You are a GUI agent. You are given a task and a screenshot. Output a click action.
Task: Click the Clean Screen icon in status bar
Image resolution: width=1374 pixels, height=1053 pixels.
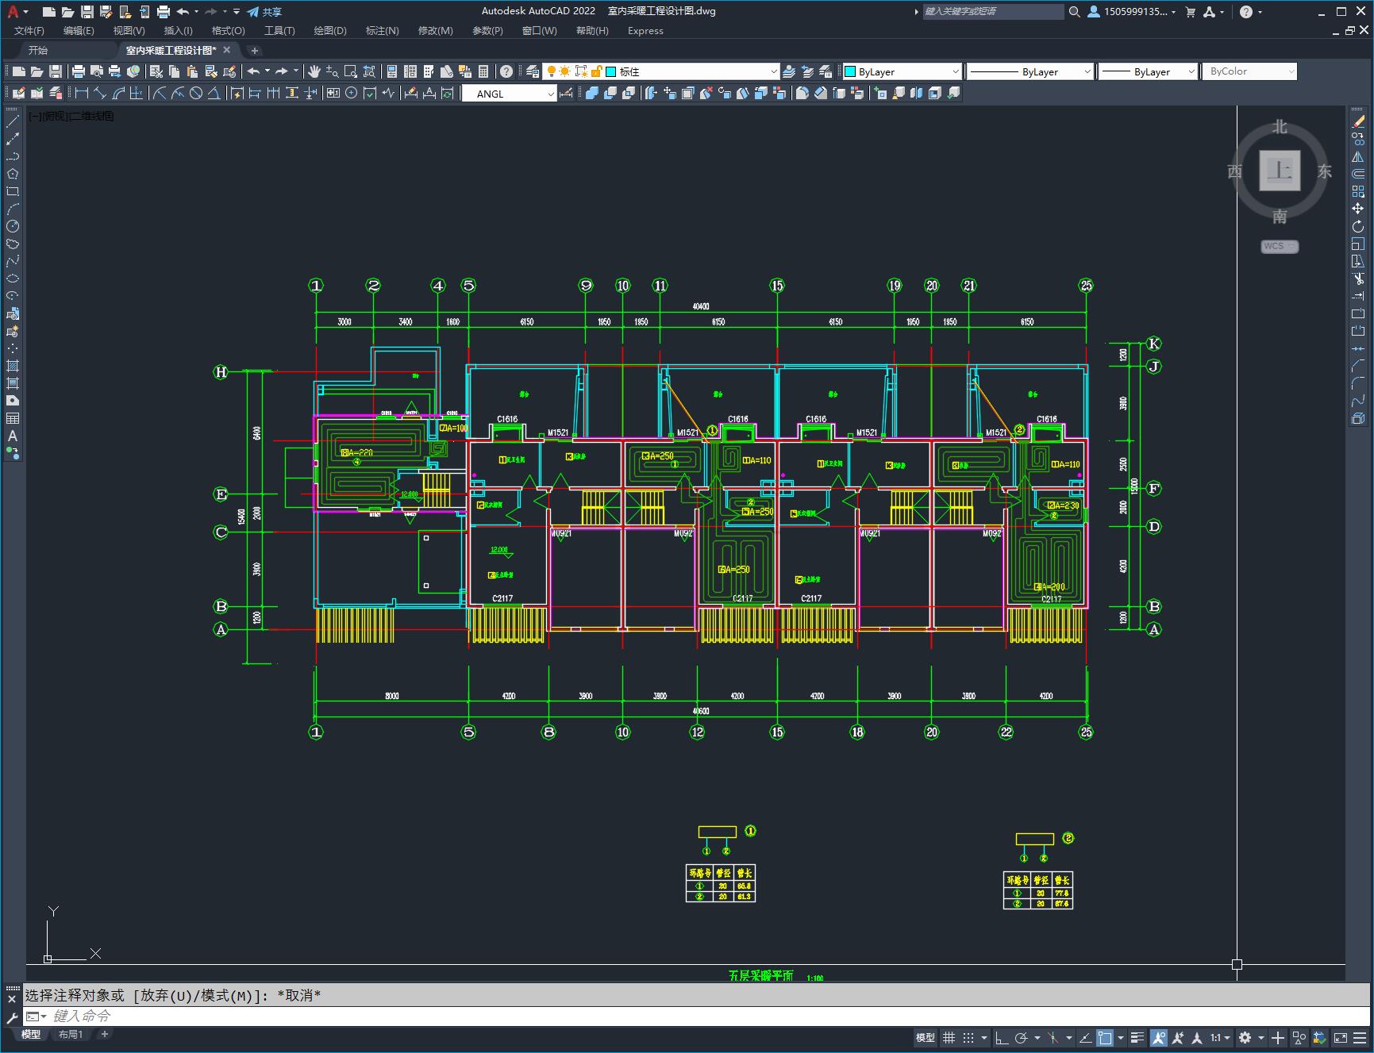[1341, 1038]
